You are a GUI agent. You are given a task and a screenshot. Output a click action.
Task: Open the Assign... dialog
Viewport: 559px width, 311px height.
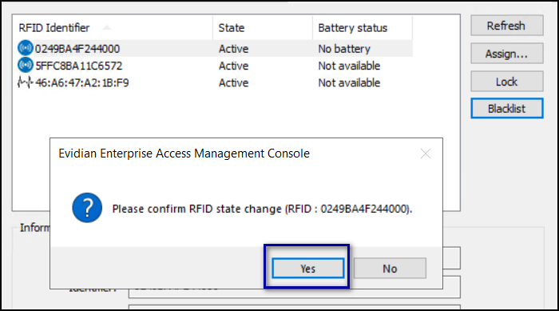click(506, 54)
